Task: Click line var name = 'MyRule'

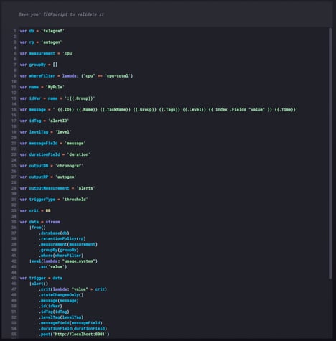Action: click(x=42, y=87)
